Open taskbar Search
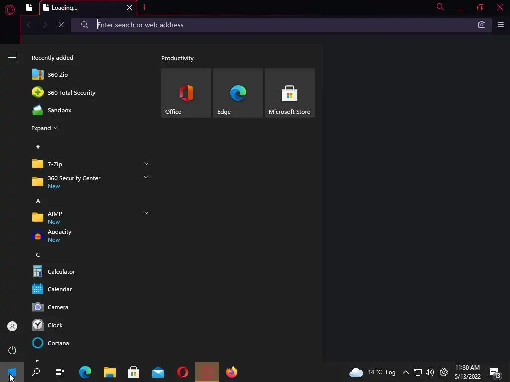 [36, 372]
